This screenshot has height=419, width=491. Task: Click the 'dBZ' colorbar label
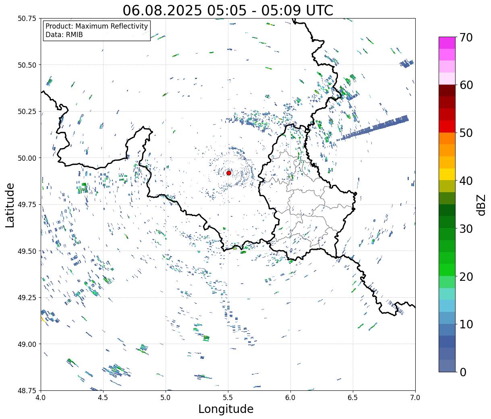click(x=481, y=205)
